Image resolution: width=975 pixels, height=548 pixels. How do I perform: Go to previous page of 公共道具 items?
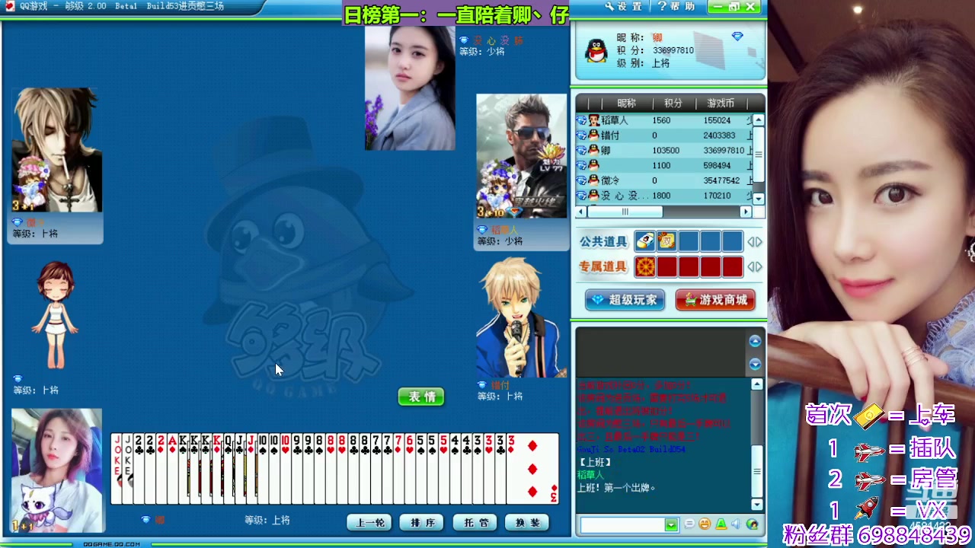pyautogui.click(x=750, y=242)
